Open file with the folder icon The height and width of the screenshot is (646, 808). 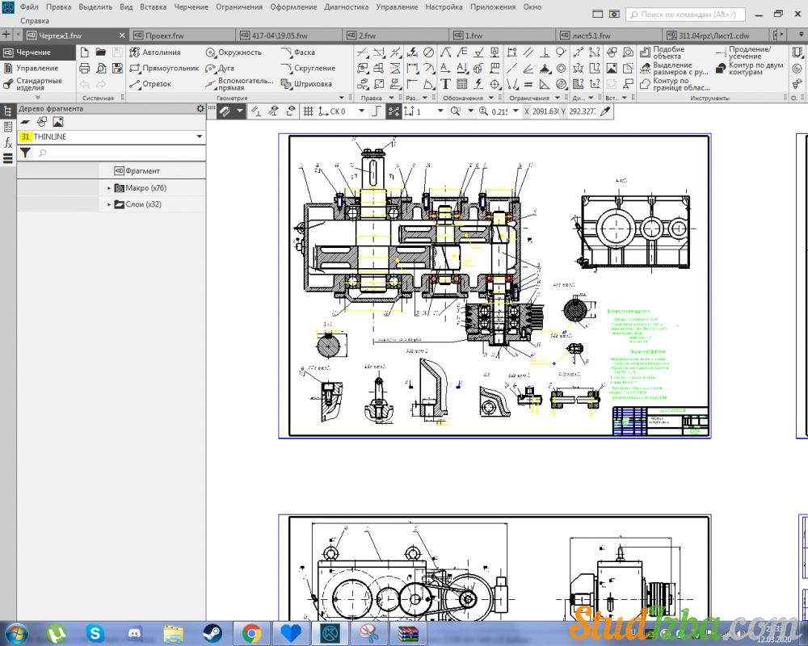click(x=101, y=52)
